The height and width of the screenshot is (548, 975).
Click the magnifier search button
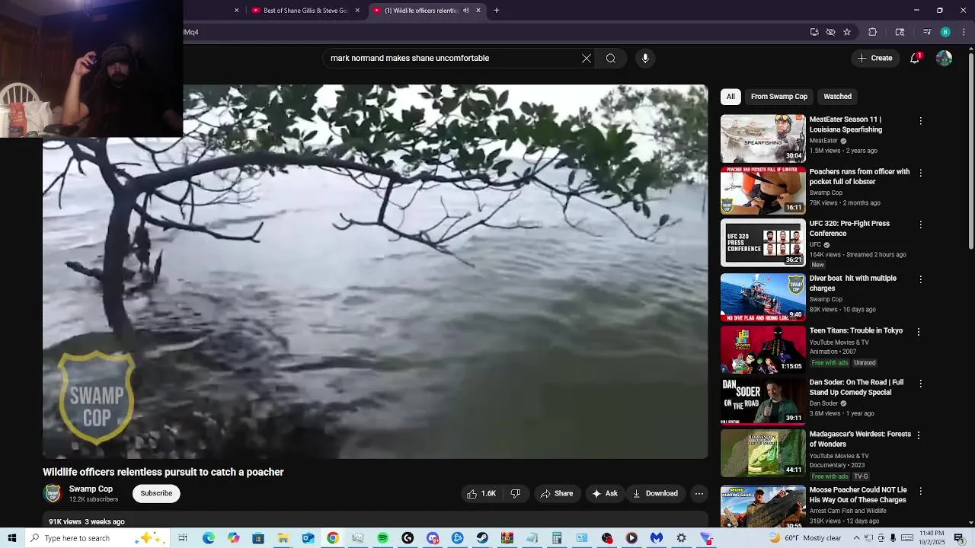[611, 58]
